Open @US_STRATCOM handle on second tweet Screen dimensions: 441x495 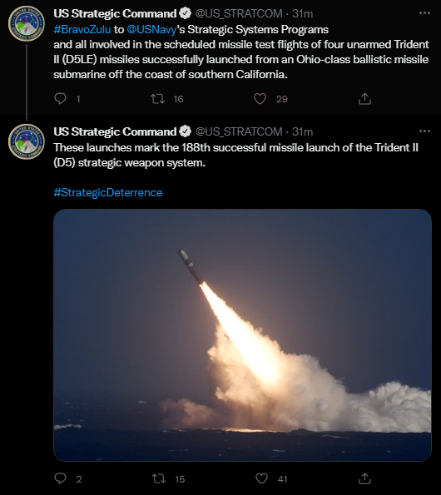coord(239,131)
